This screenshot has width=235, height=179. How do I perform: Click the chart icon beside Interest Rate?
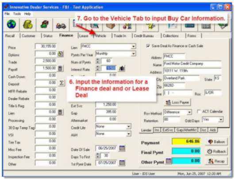coord(122,68)
